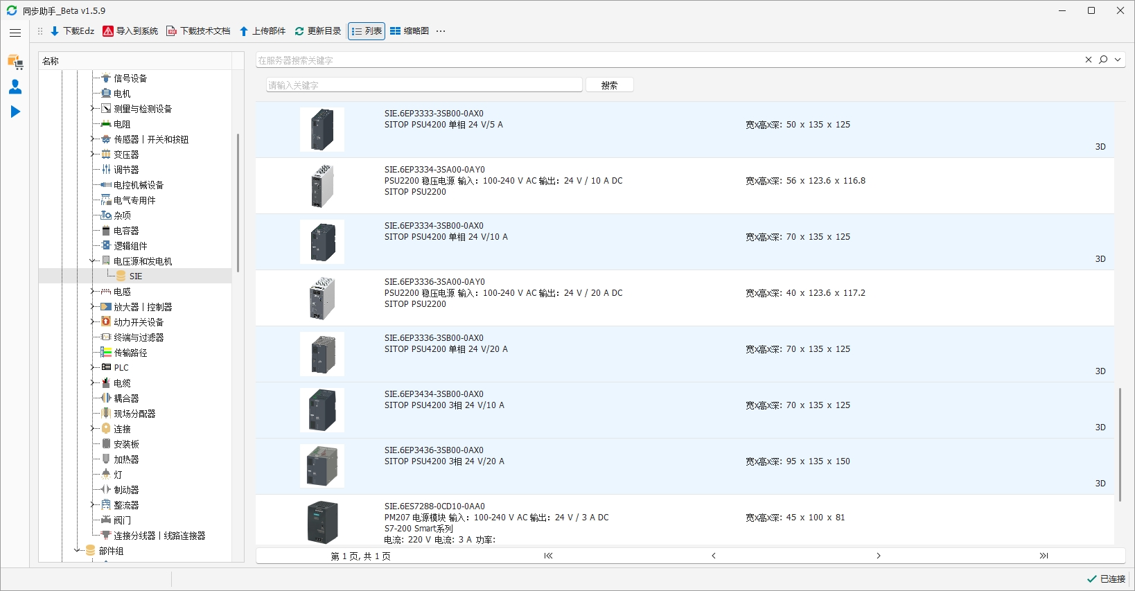Expand the 放大器 | 控制器 node

[92, 307]
